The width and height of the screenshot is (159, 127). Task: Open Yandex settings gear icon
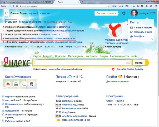(124, 13)
